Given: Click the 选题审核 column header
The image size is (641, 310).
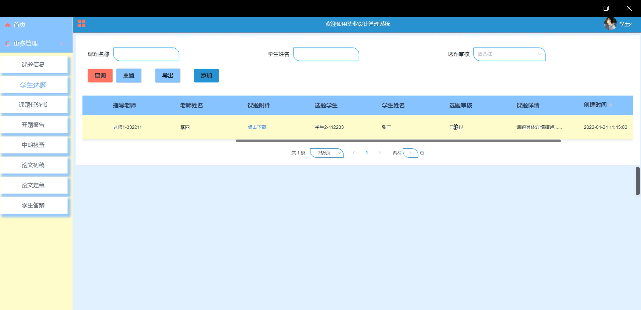Looking at the screenshot, I should pos(461,105).
